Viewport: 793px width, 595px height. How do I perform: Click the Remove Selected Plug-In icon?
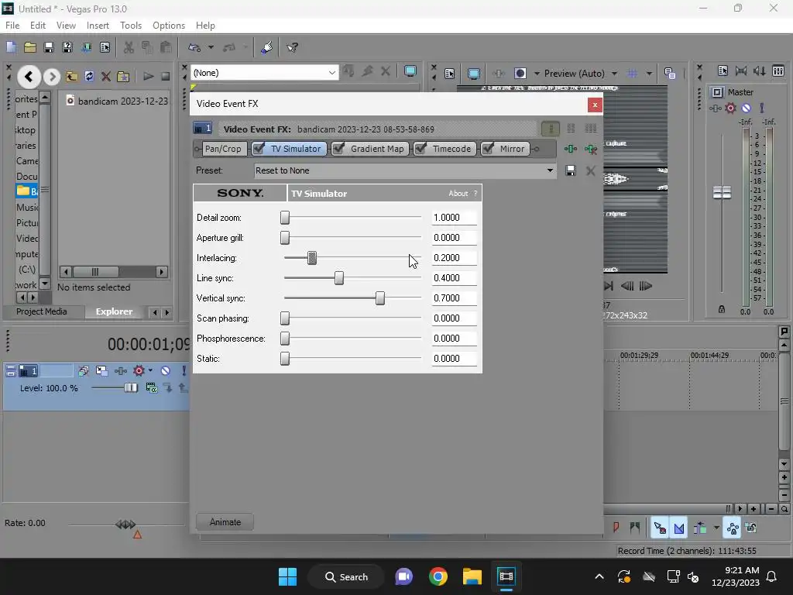click(x=591, y=150)
